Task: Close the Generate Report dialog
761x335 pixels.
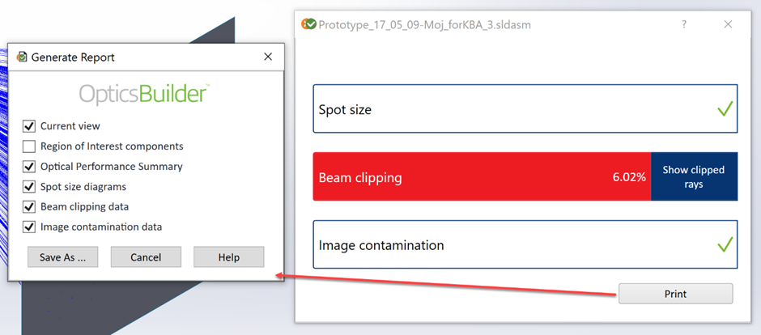Action: (268, 57)
